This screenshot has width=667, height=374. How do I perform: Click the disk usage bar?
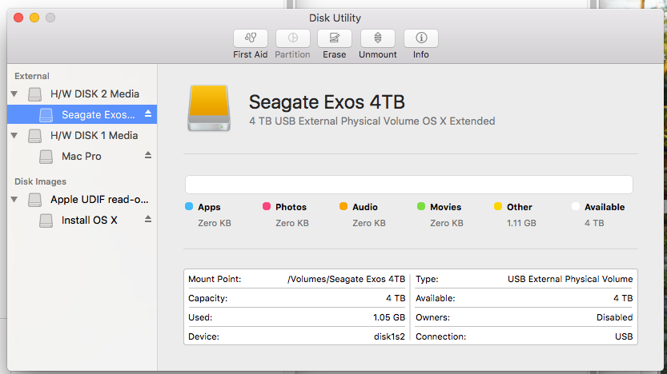tap(409, 185)
